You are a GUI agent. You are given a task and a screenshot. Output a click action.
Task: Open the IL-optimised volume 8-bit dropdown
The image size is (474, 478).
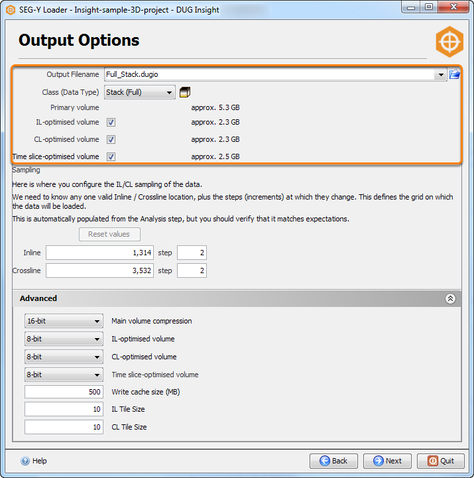64,339
